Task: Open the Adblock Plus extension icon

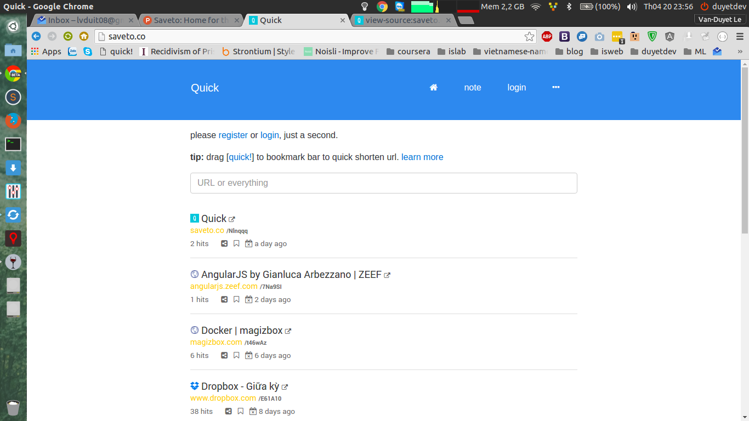Action: click(547, 36)
